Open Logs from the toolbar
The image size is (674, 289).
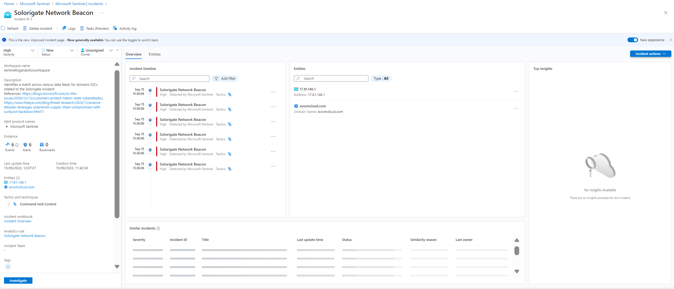(x=69, y=28)
